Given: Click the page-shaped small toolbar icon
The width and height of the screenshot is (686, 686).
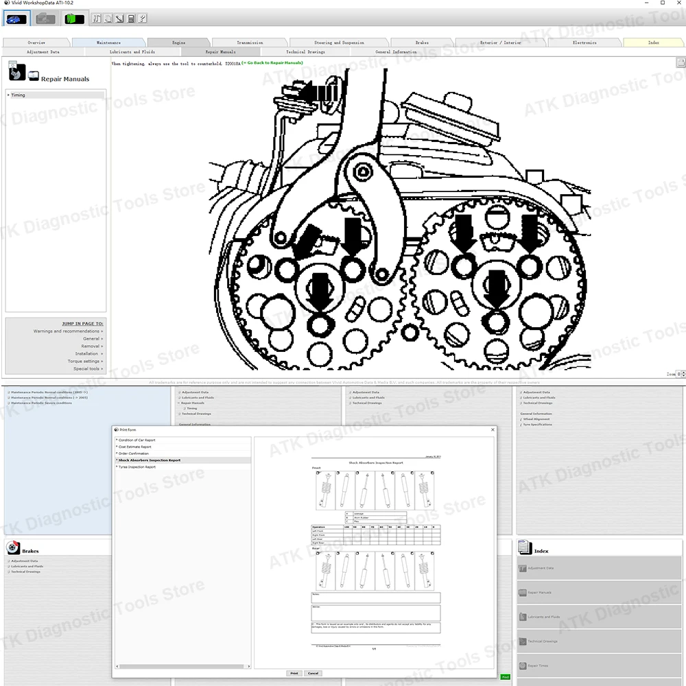Looking at the screenshot, I should [108, 19].
